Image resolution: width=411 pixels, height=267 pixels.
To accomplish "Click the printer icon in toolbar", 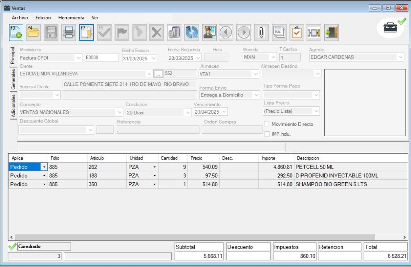I will pyautogui.click(x=68, y=33).
